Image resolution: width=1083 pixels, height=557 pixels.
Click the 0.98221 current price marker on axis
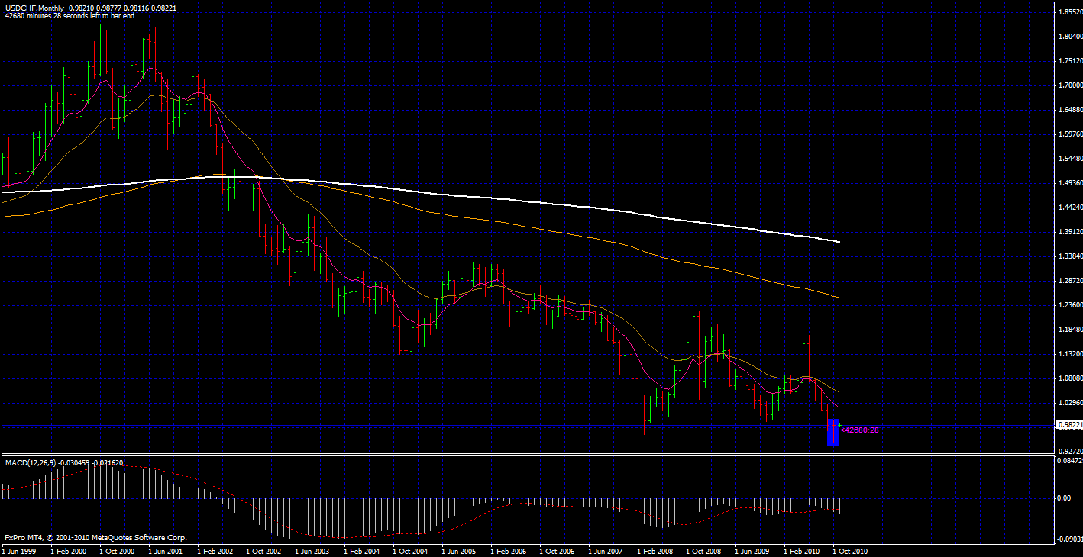(x=1069, y=424)
